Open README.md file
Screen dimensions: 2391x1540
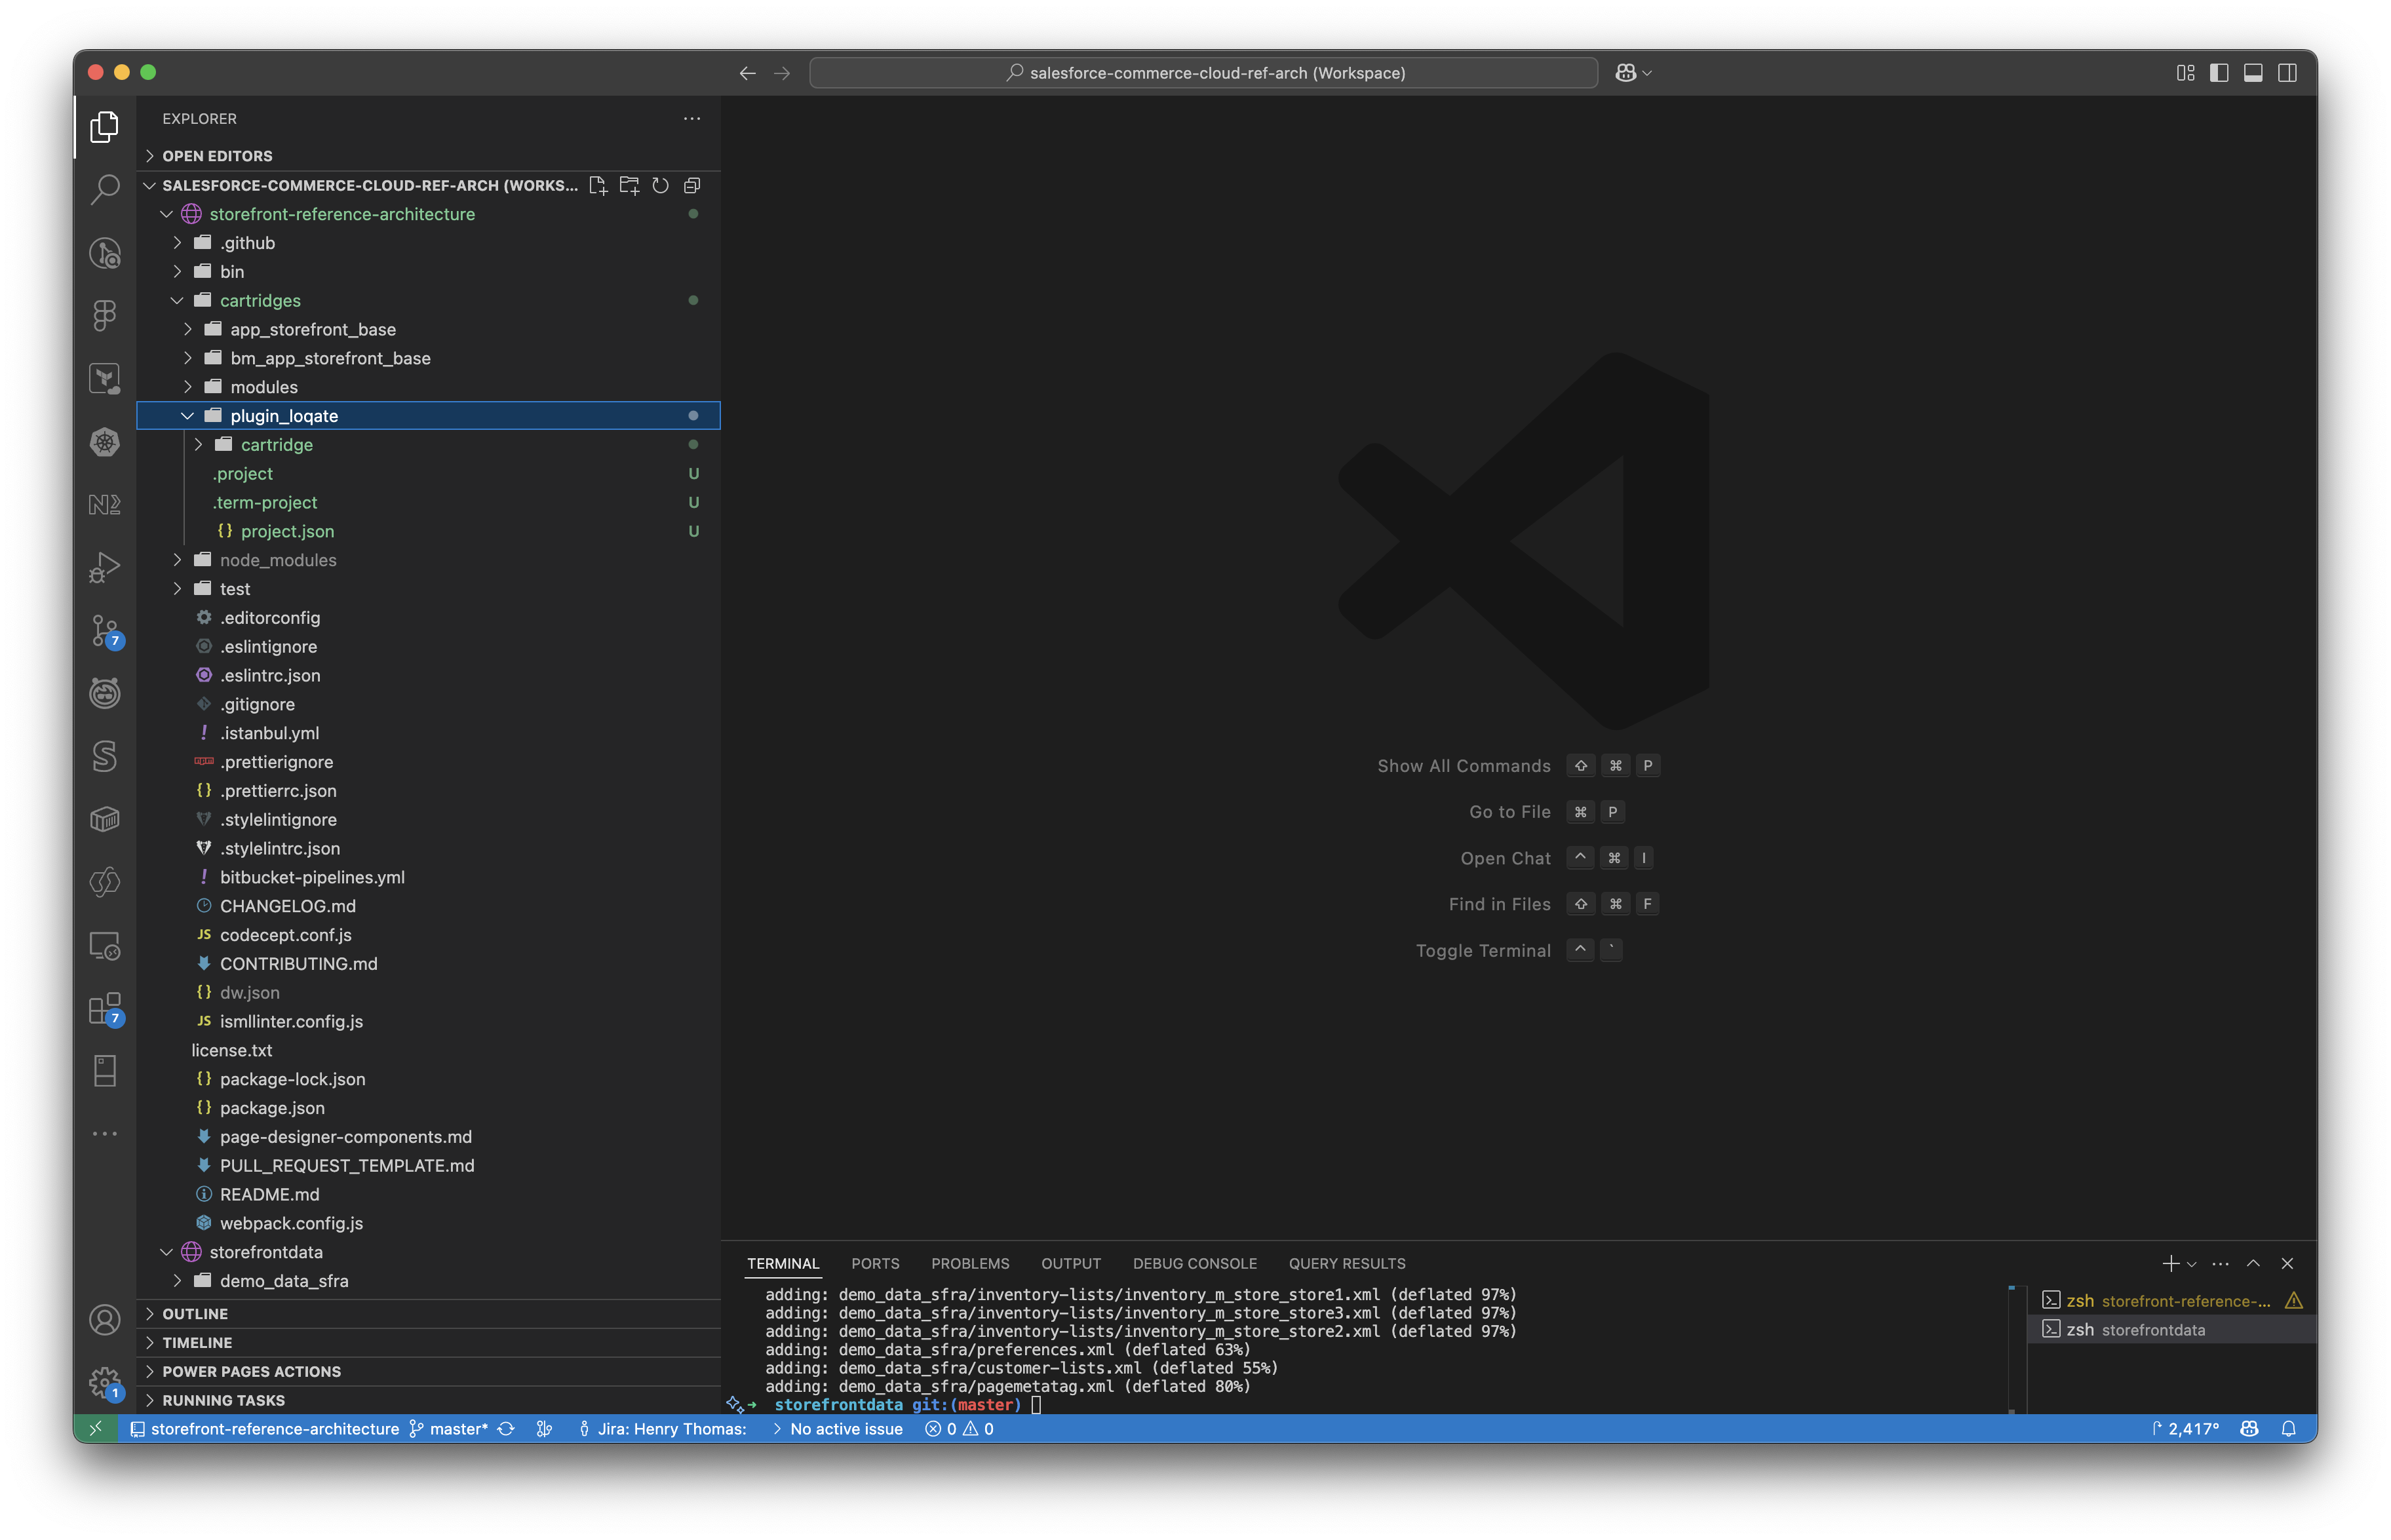click(428, 1195)
